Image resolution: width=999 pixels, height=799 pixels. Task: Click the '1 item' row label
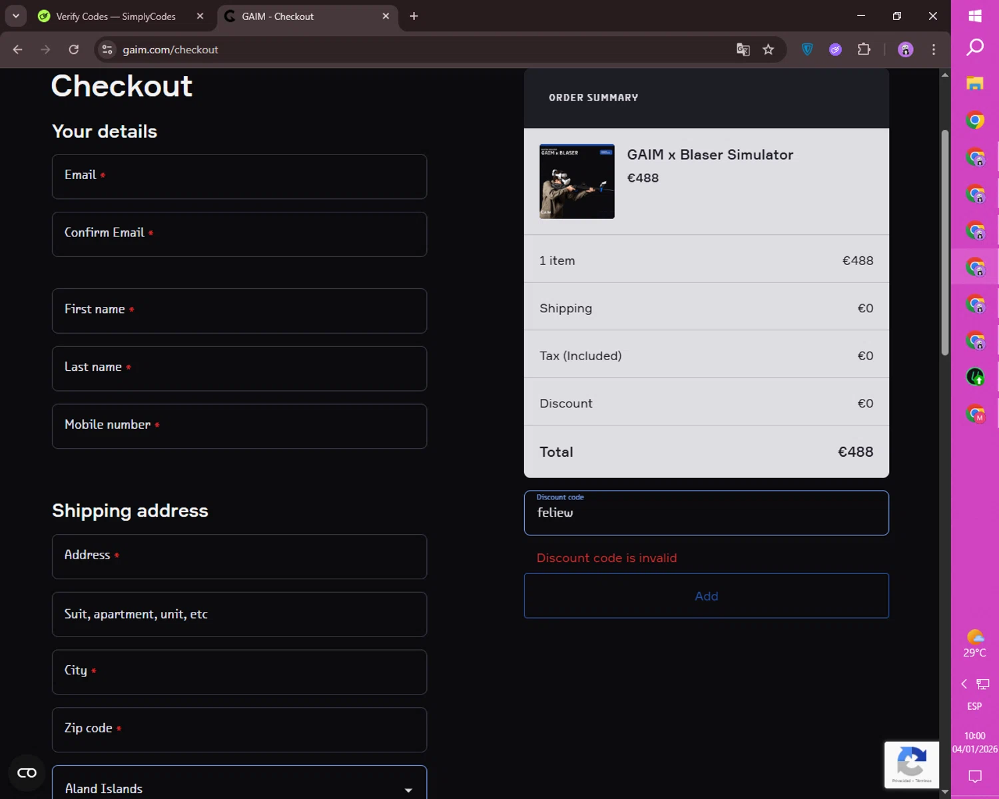click(557, 260)
